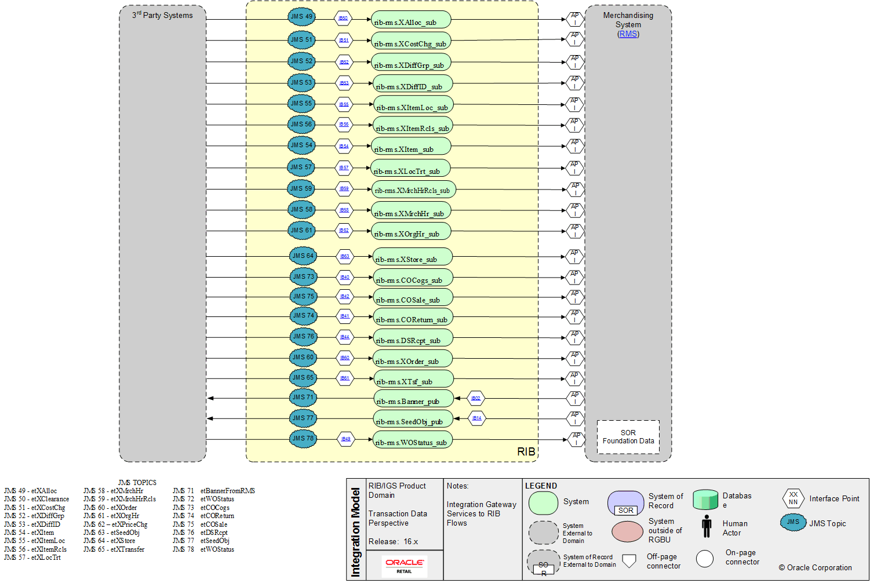Click the IB43 link before rib-rms.WOStatus_sub
870x583 pixels.
(345, 439)
